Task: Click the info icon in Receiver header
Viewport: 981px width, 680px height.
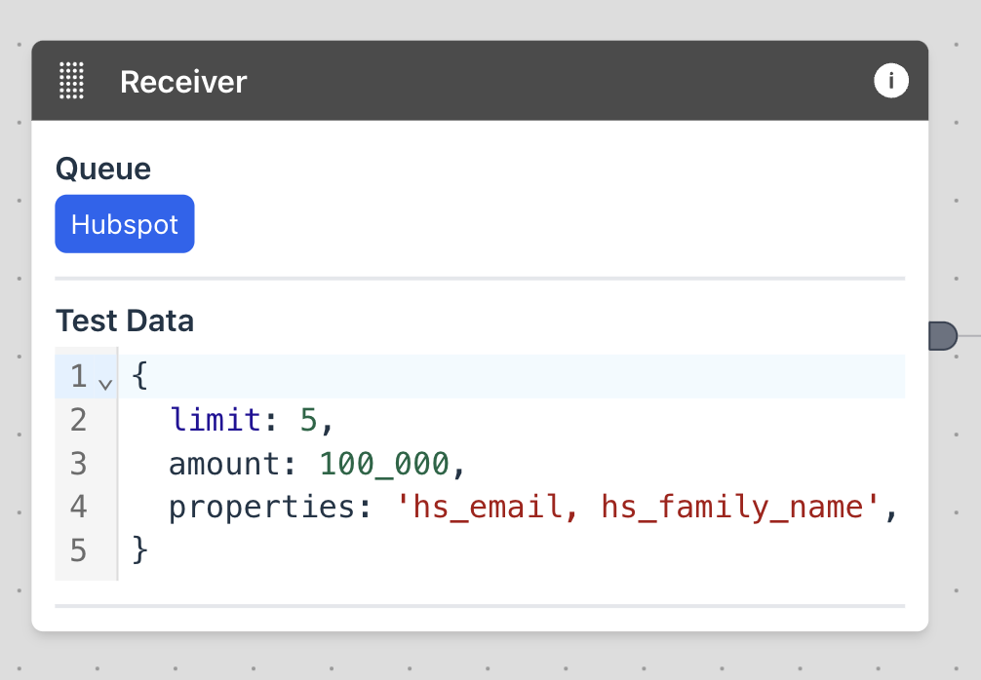Action: [x=891, y=81]
